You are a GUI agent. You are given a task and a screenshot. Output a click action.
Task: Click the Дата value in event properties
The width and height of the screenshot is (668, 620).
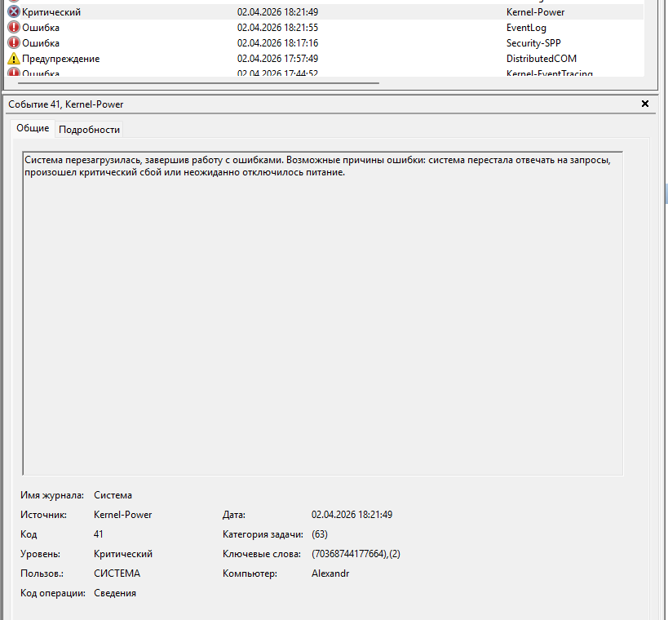pos(352,515)
